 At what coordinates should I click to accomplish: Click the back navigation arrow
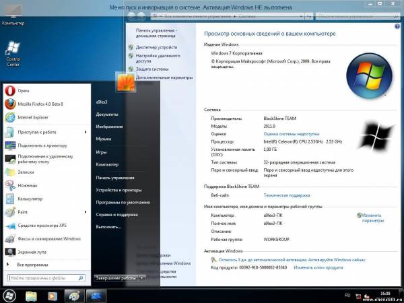[x=131, y=16]
